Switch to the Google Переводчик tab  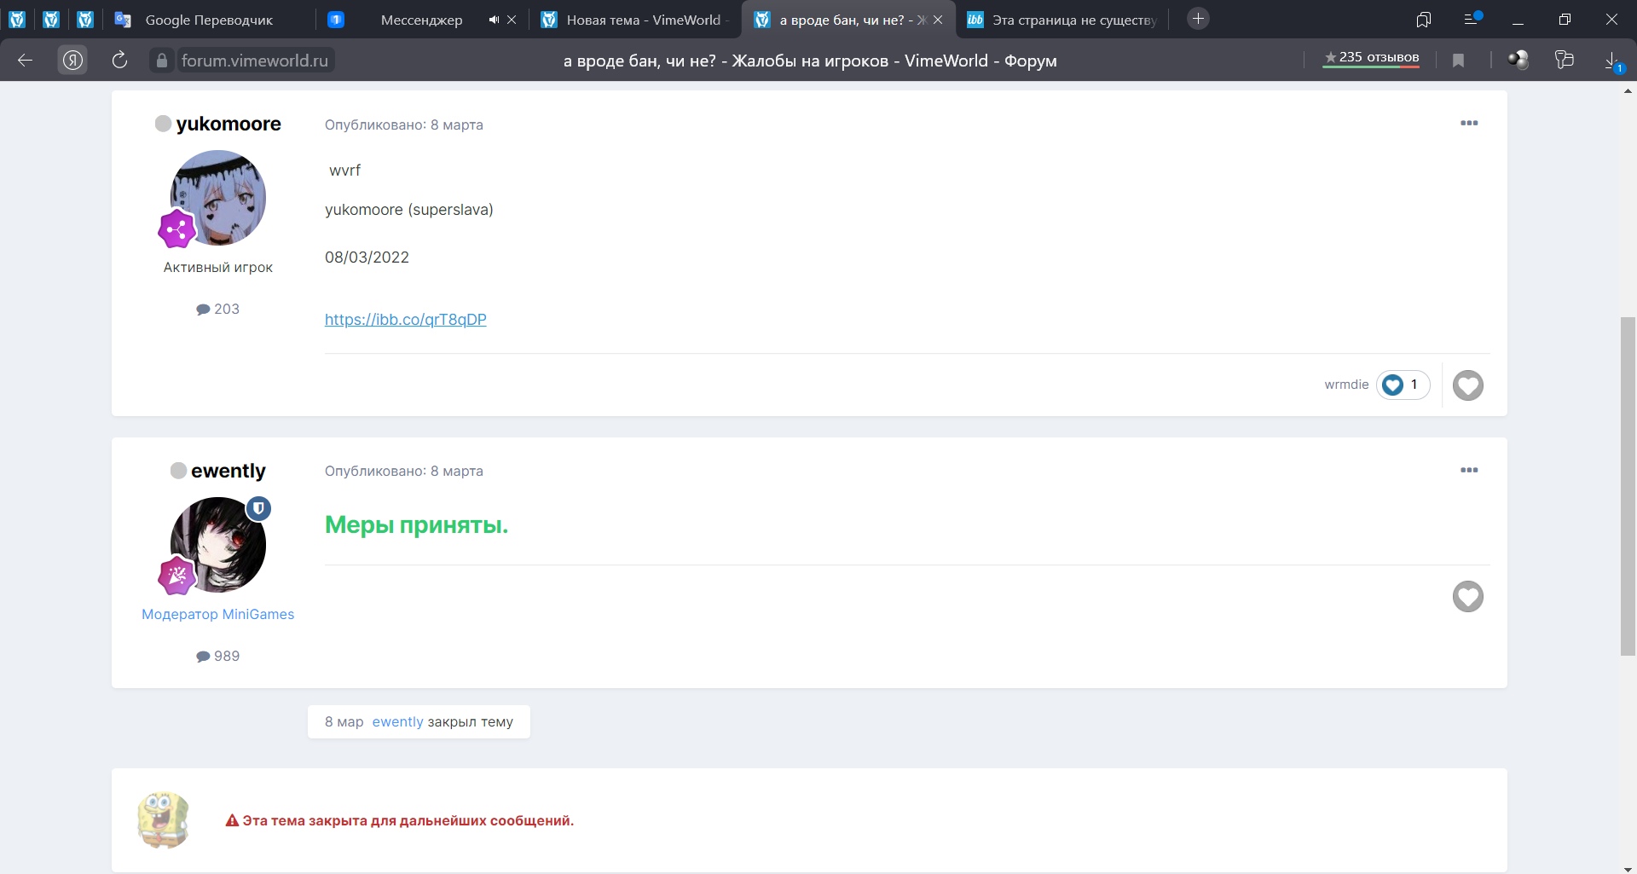coord(209,20)
